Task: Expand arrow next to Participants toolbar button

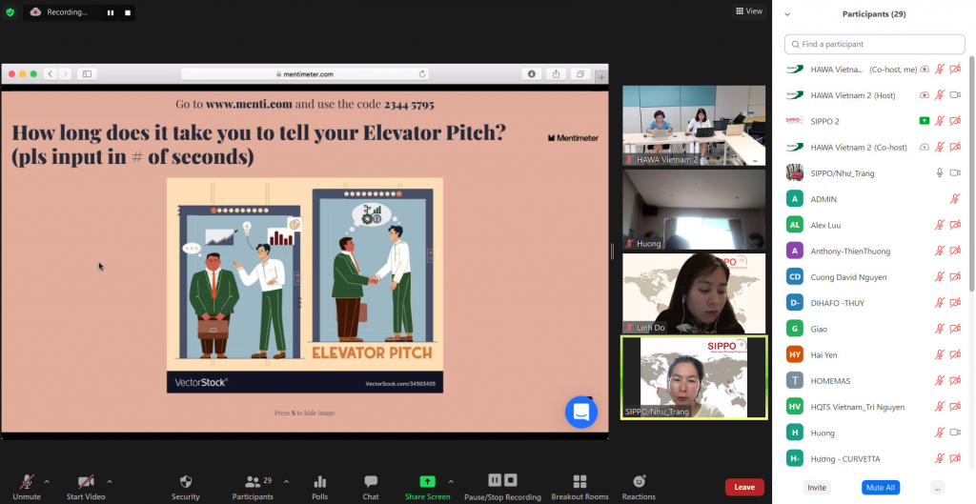Action: coord(286,481)
